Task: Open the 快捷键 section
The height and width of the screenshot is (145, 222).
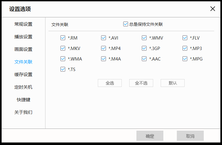Action: click(23, 100)
